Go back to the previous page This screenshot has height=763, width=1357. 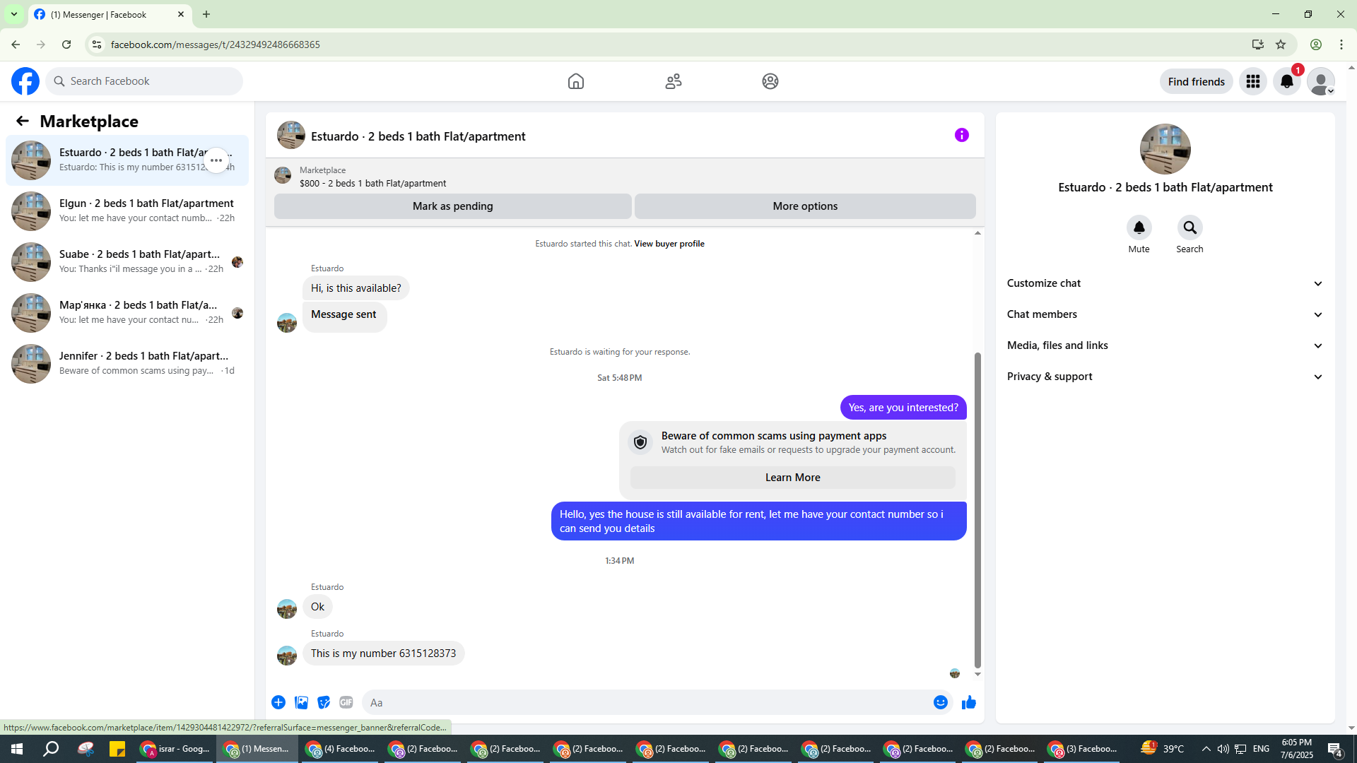16,45
